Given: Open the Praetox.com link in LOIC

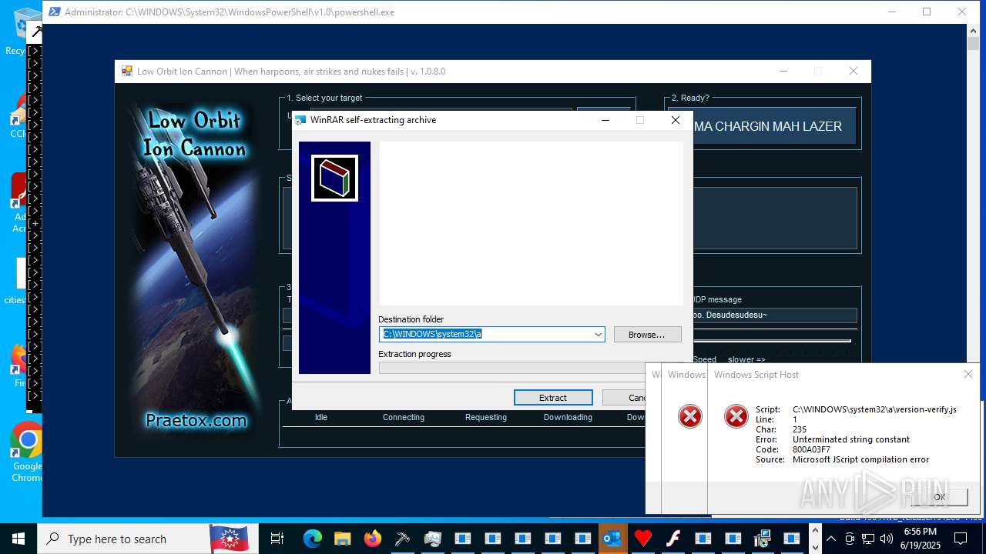Looking at the screenshot, I should coord(196,421).
